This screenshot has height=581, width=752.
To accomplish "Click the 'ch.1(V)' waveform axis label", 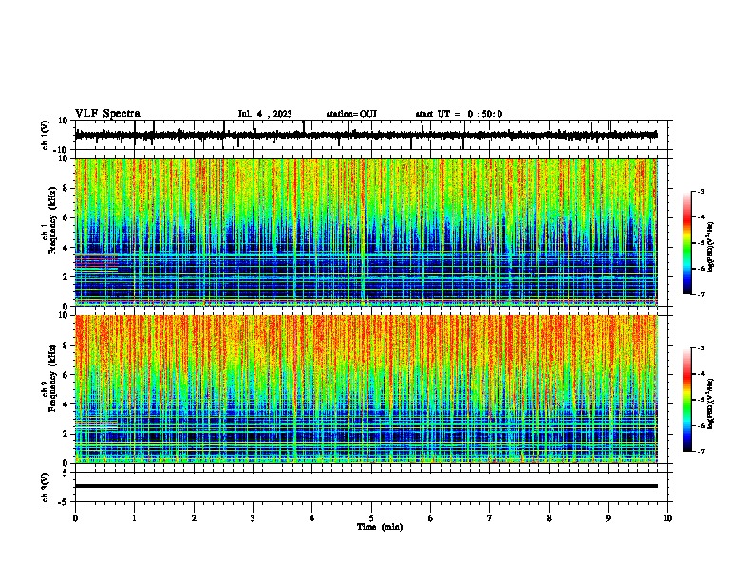I will [46, 135].
